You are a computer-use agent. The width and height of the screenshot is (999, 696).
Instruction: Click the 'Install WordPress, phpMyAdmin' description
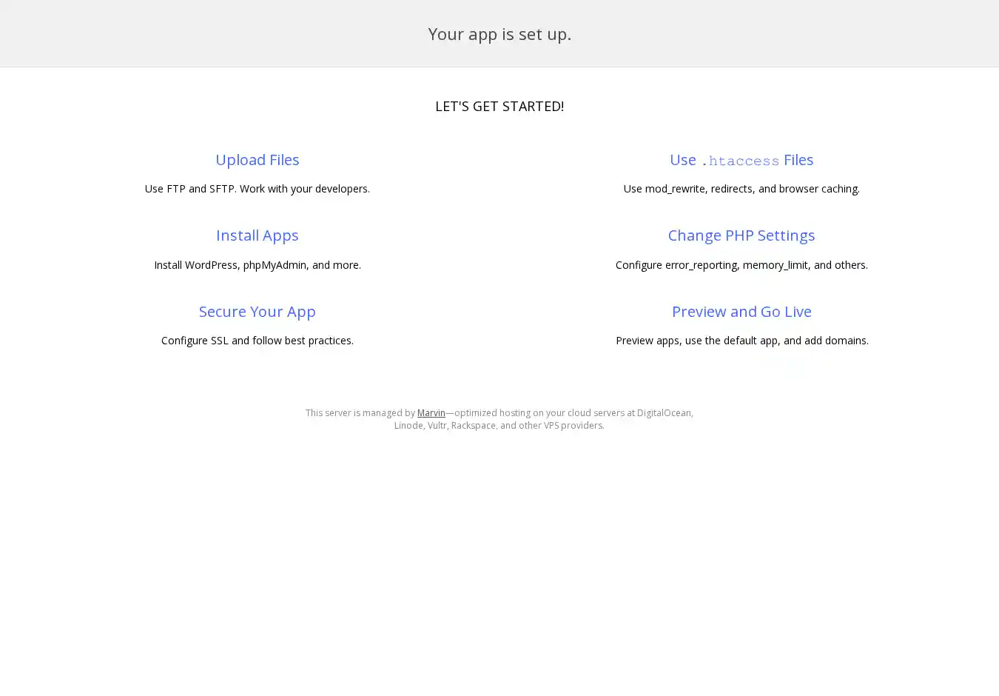click(x=257, y=265)
